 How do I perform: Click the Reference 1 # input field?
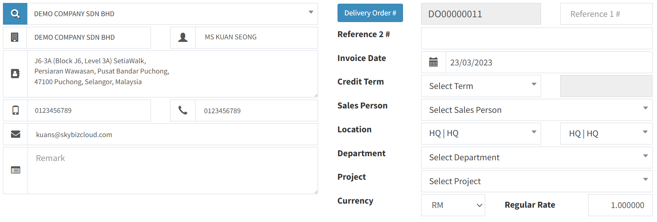pos(606,14)
